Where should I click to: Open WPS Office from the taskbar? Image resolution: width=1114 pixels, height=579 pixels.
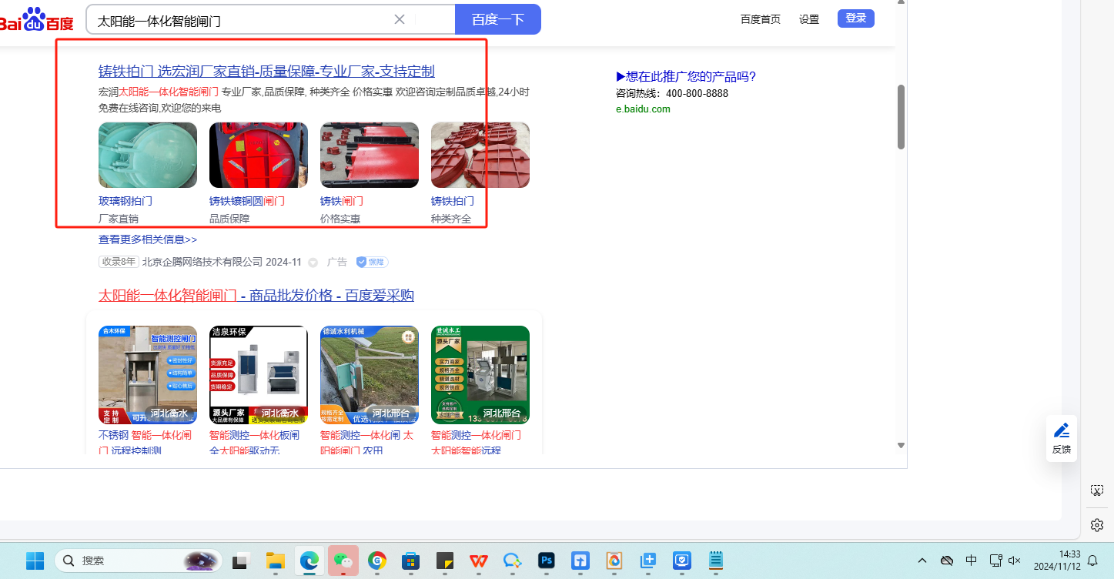point(479,561)
